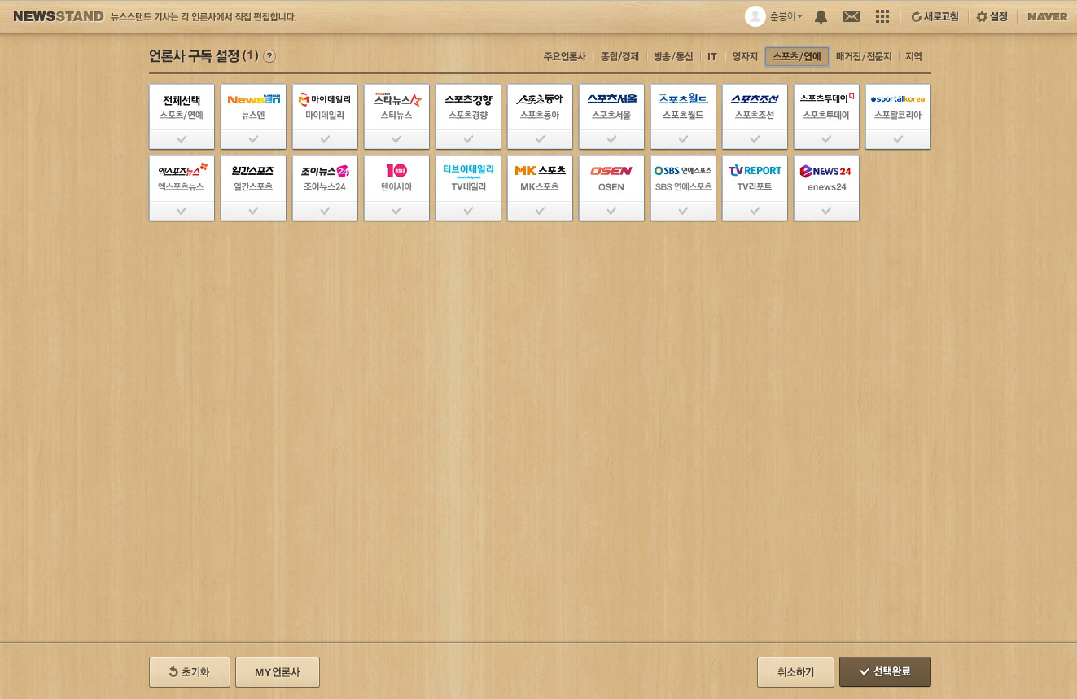
Task: Select the 스포츠/연예 tab
Action: 797,57
